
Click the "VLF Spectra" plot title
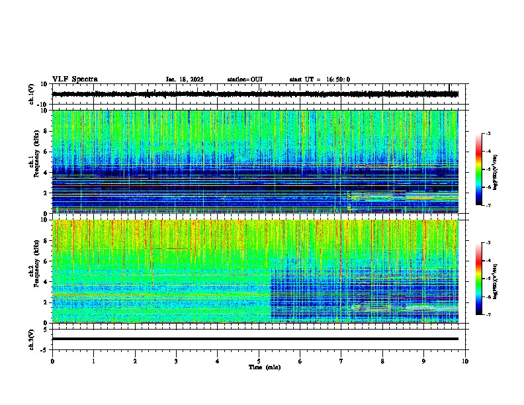[x=75, y=79]
